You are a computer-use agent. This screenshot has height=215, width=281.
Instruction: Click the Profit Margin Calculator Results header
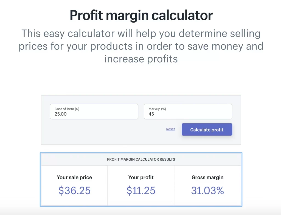(x=141, y=159)
